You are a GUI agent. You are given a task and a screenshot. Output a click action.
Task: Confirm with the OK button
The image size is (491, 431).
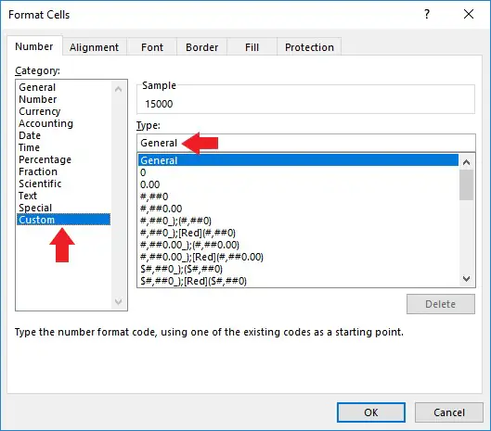point(371,412)
